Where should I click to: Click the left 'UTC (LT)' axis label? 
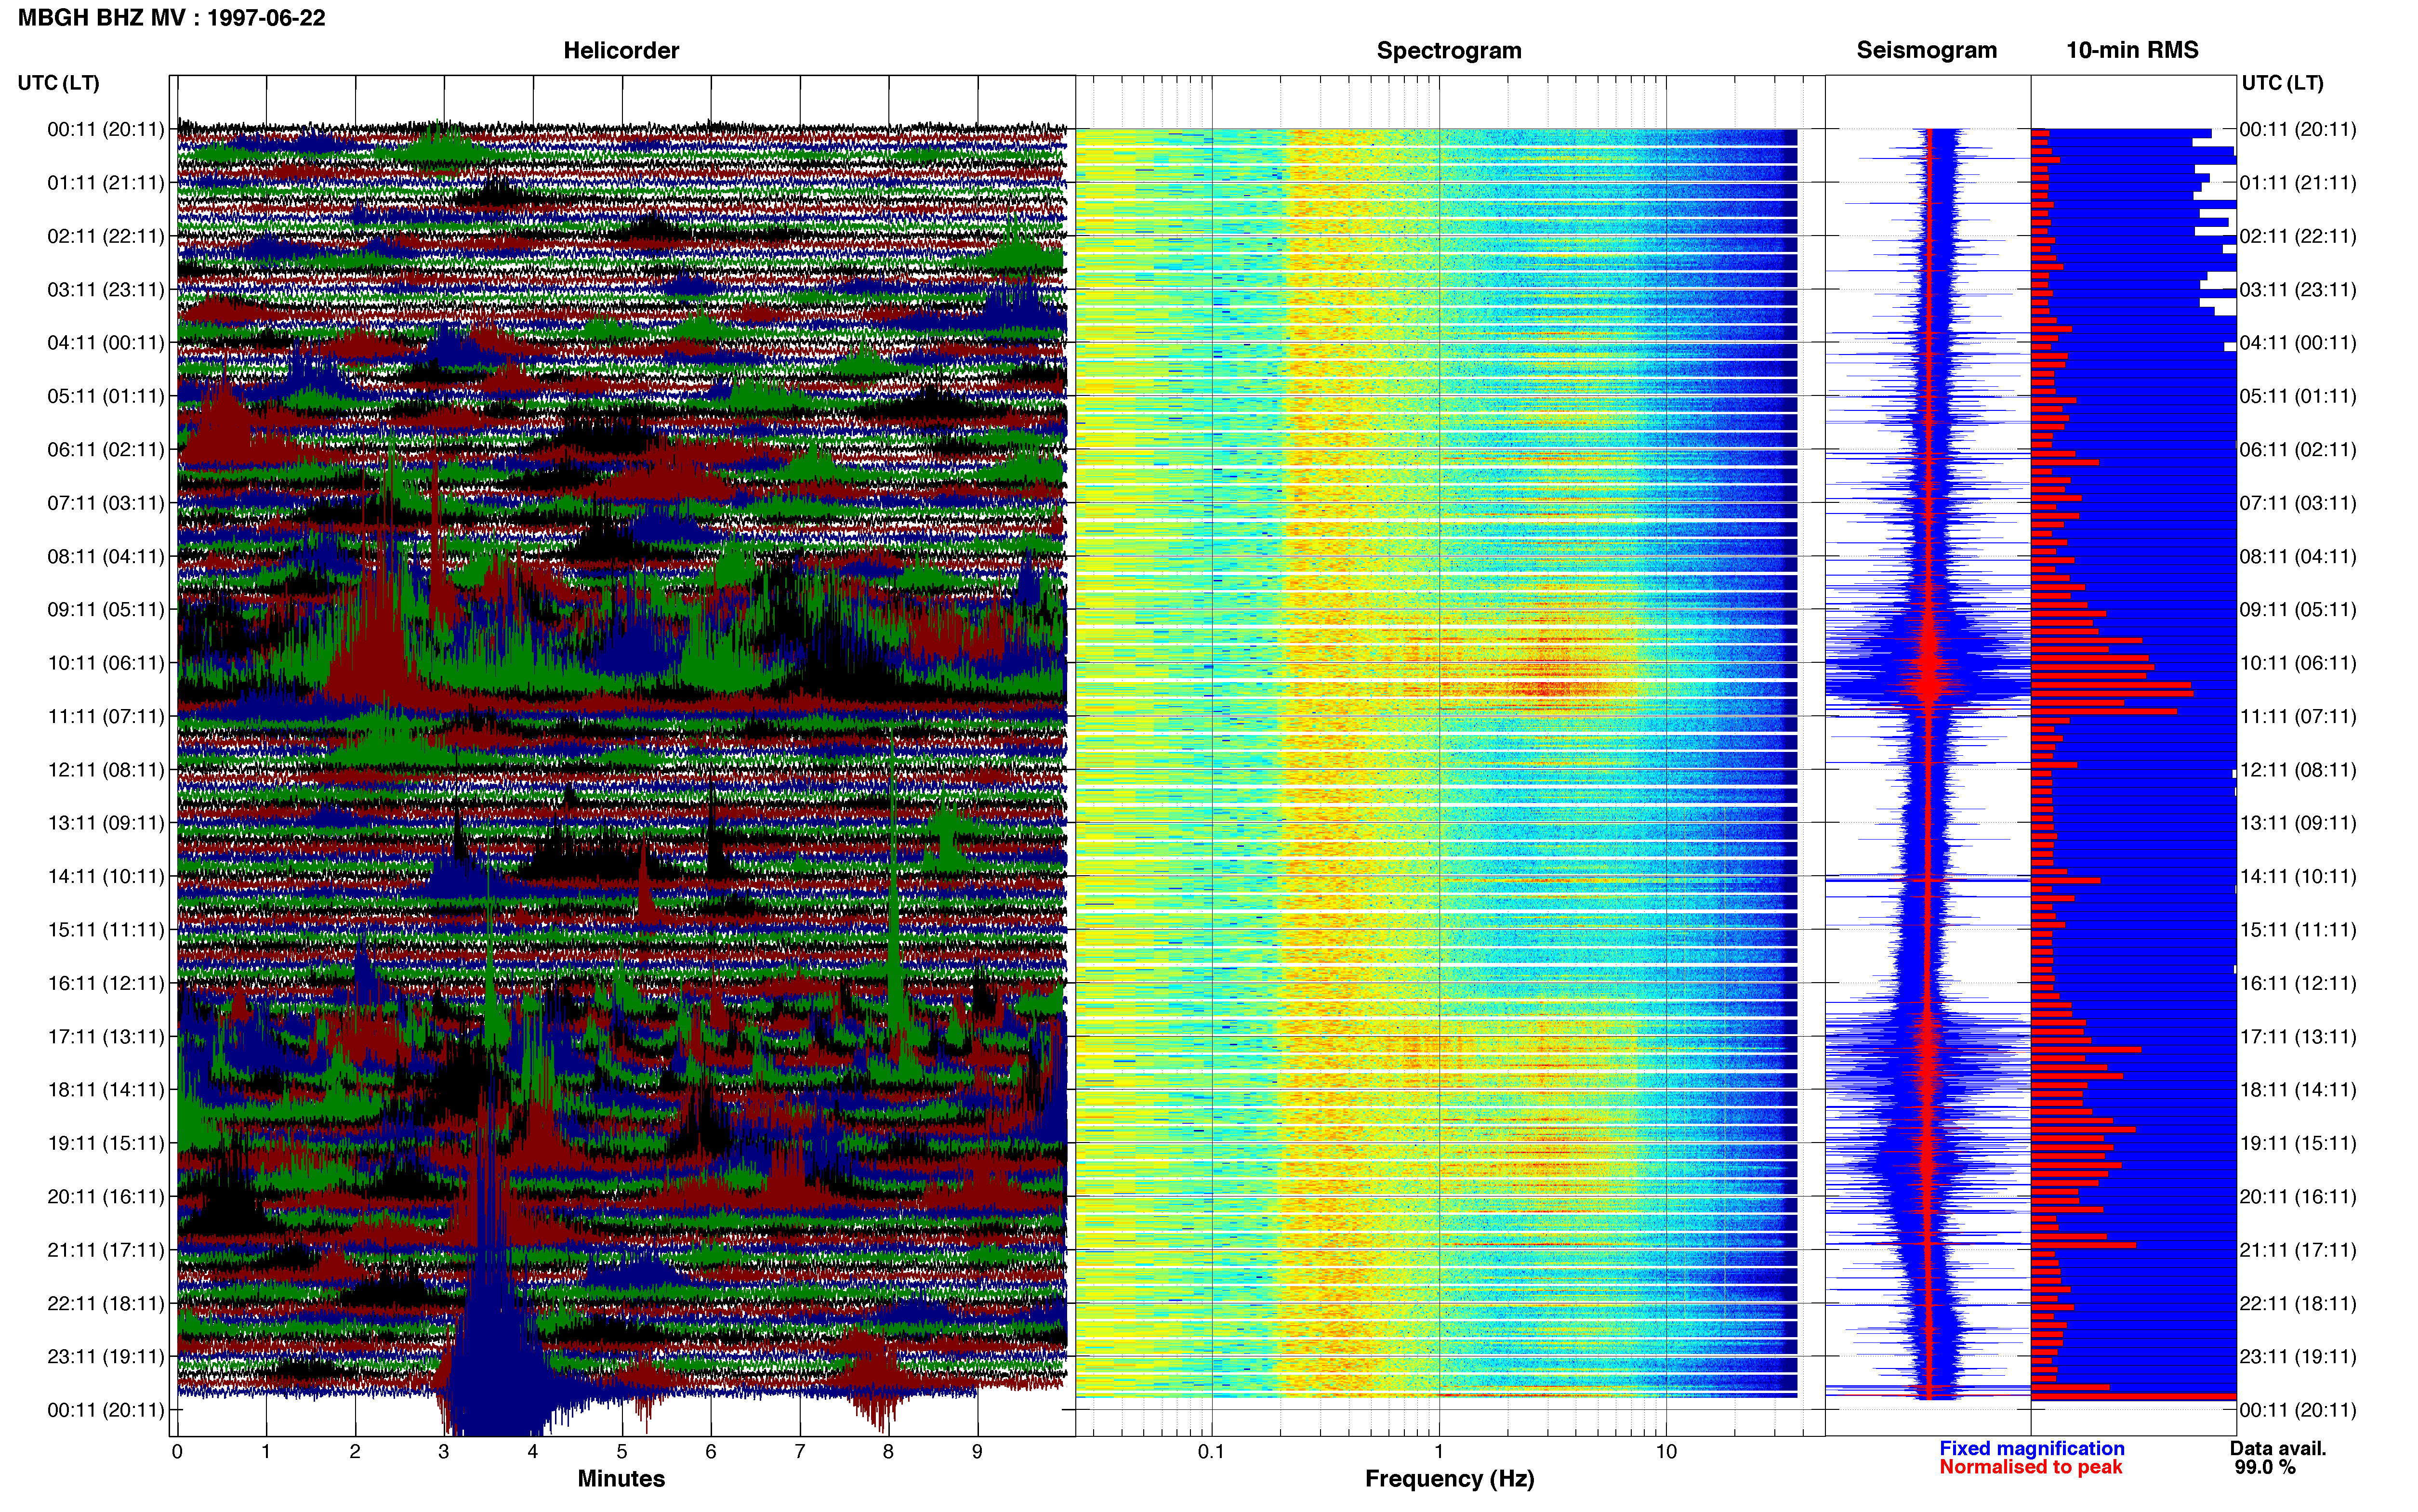pyautogui.click(x=58, y=83)
